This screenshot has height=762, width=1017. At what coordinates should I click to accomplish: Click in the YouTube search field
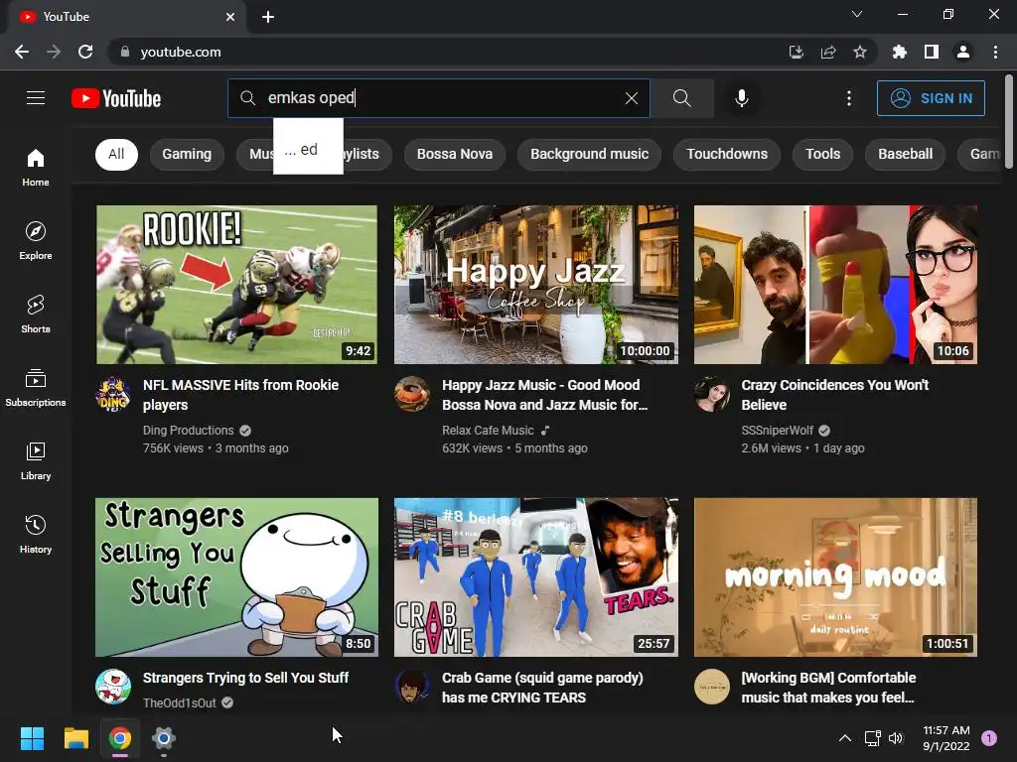(438, 98)
